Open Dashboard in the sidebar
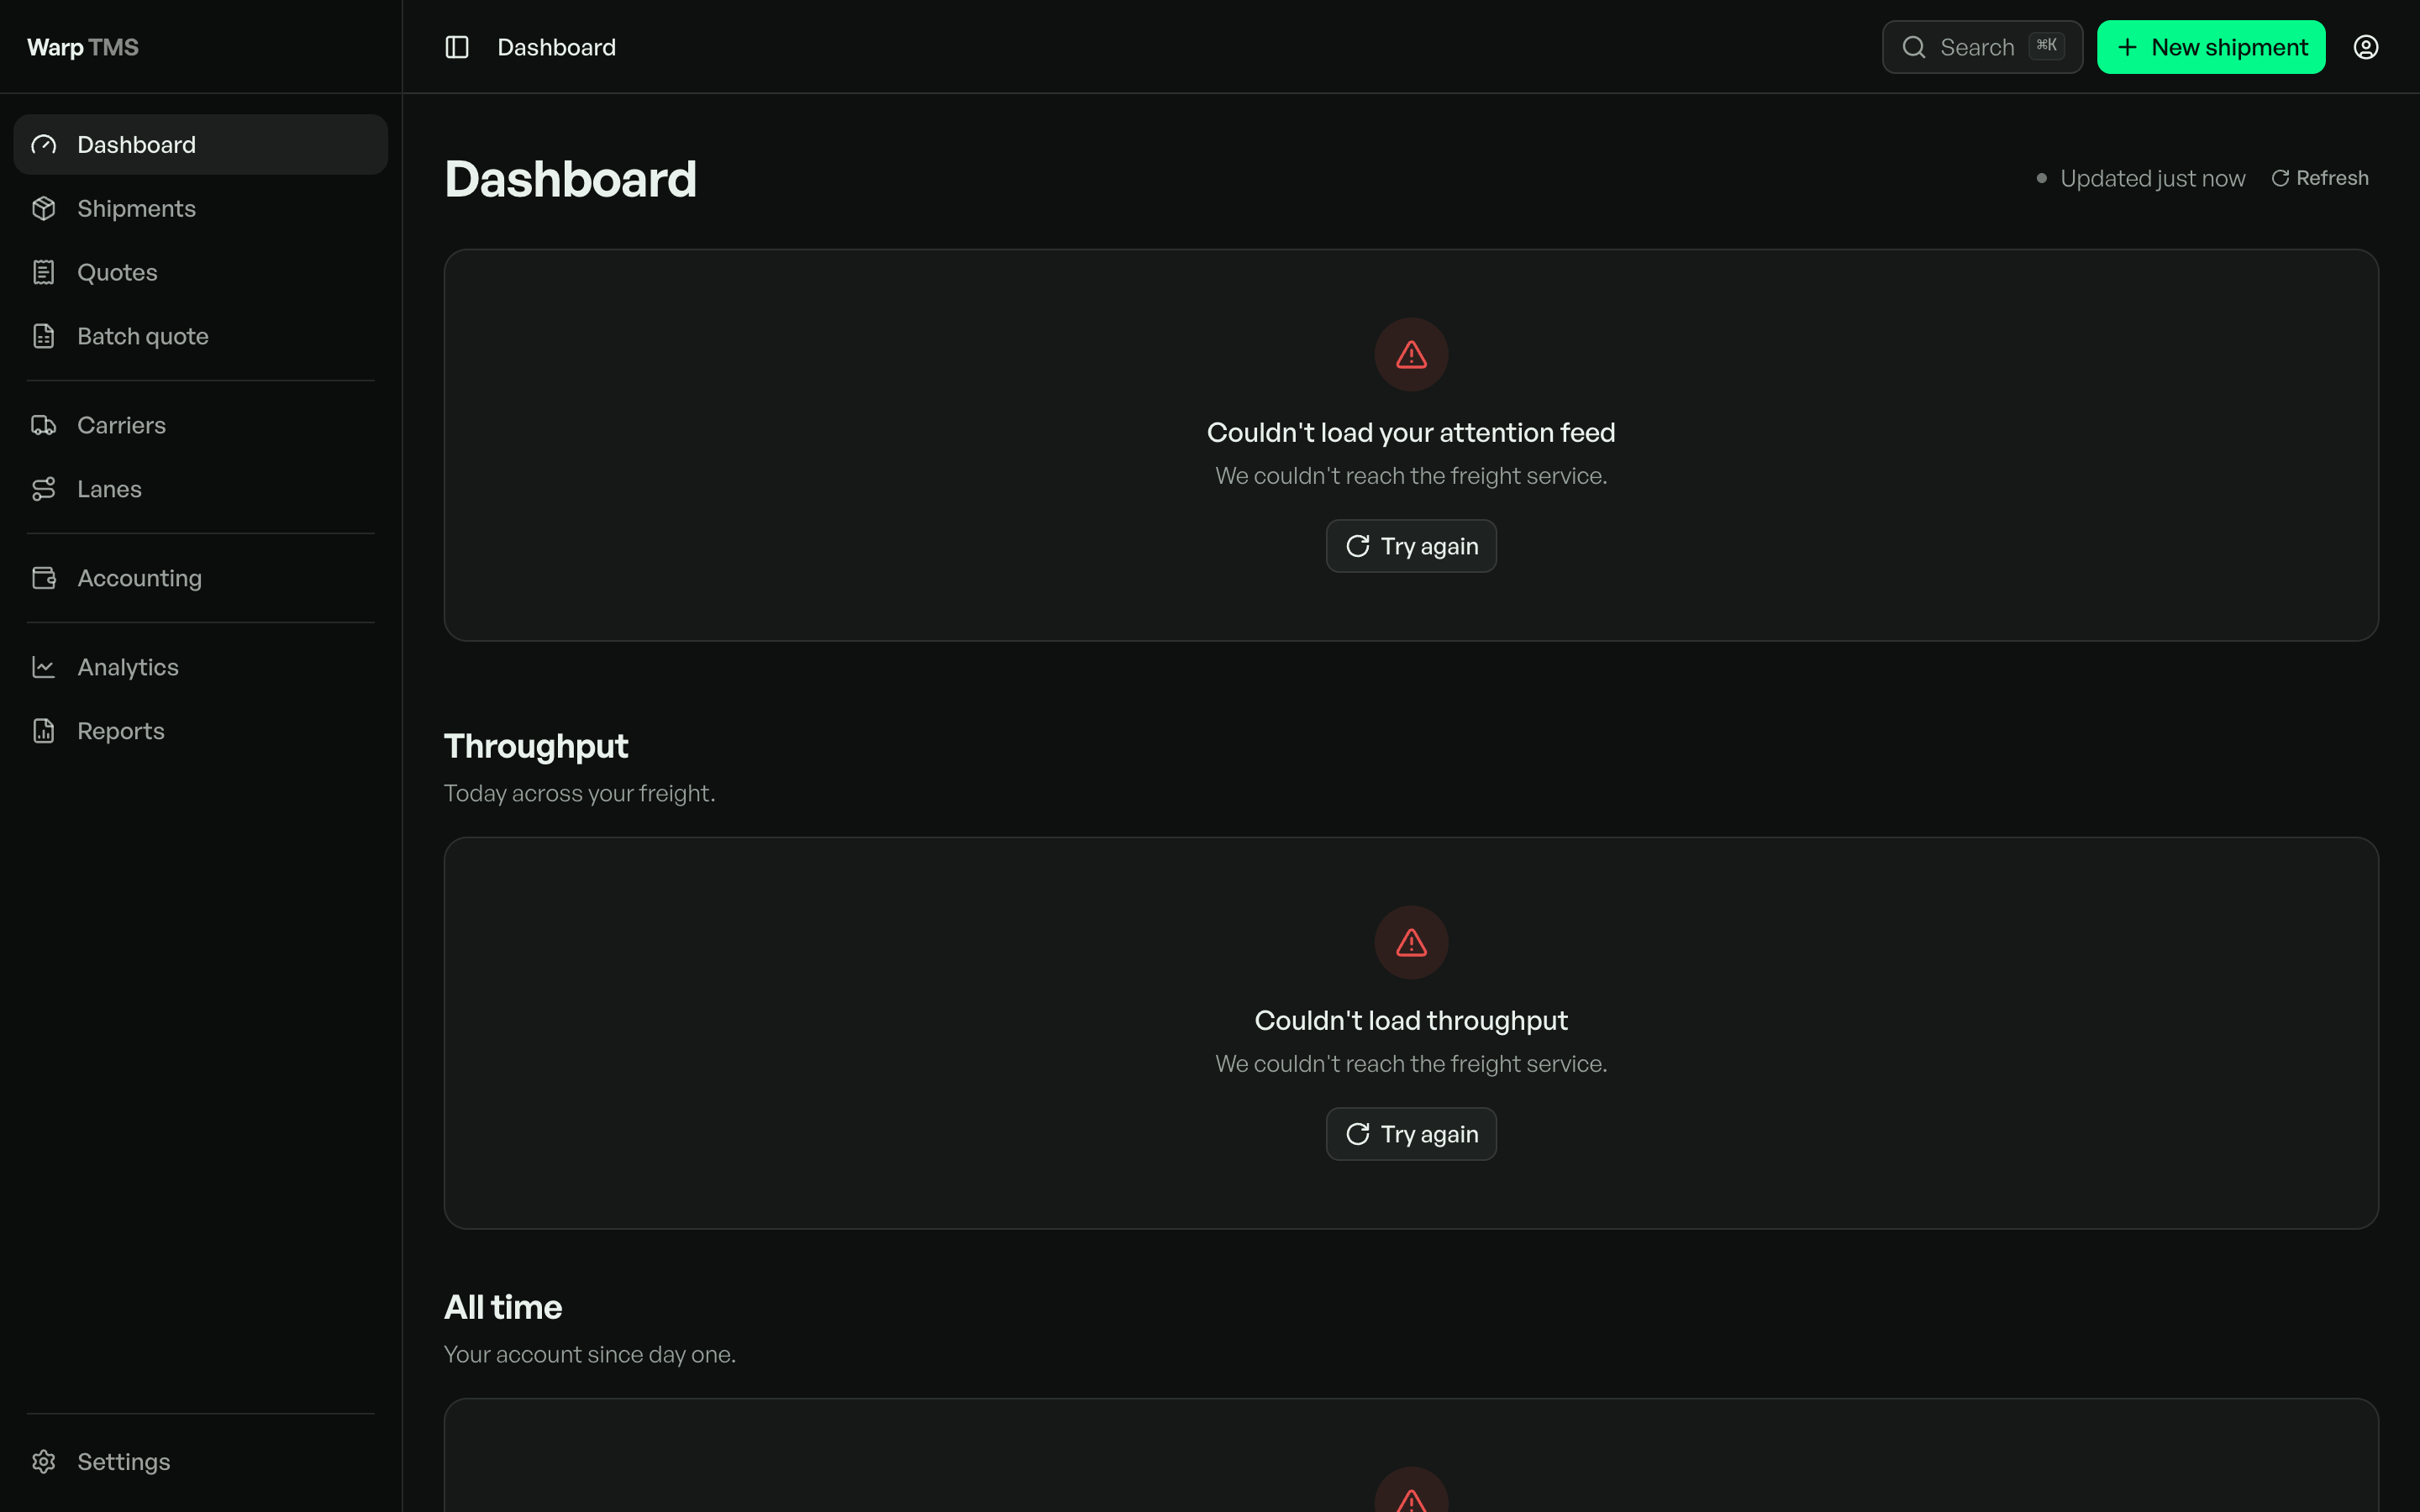The height and width of the screenshot is (1512, 2420). pyautogui.click(x=200, y=145)
